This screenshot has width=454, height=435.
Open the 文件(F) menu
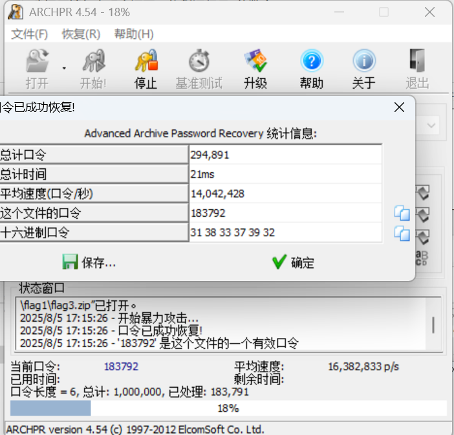tap(29, 34)
